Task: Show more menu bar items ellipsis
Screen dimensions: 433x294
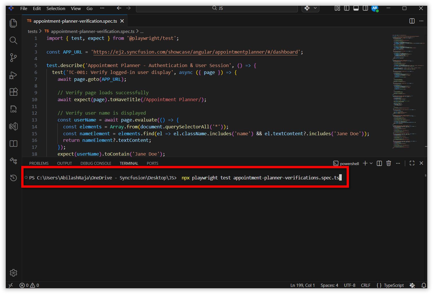Action: 102,8
